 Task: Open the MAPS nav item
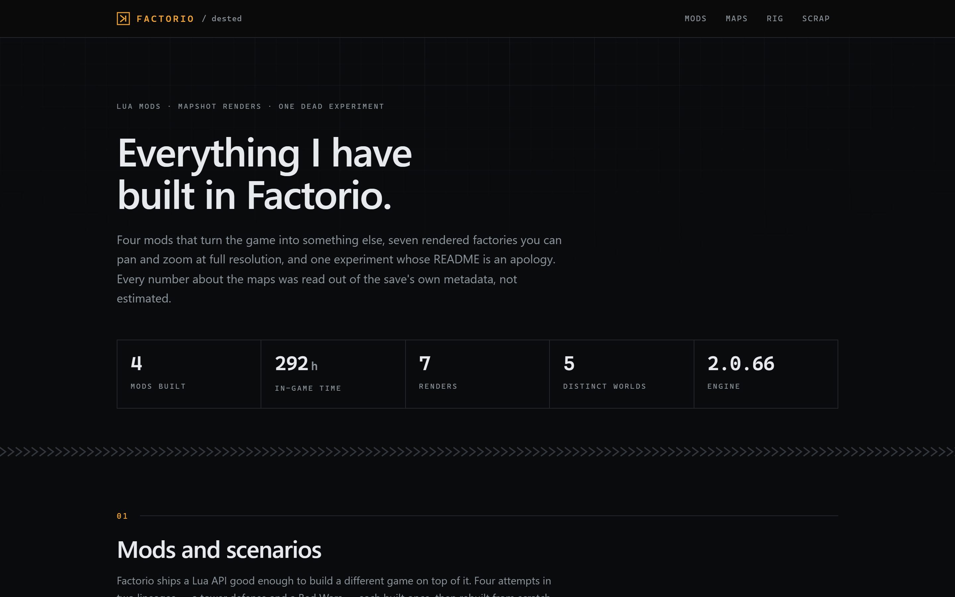[x=736, y=19]
